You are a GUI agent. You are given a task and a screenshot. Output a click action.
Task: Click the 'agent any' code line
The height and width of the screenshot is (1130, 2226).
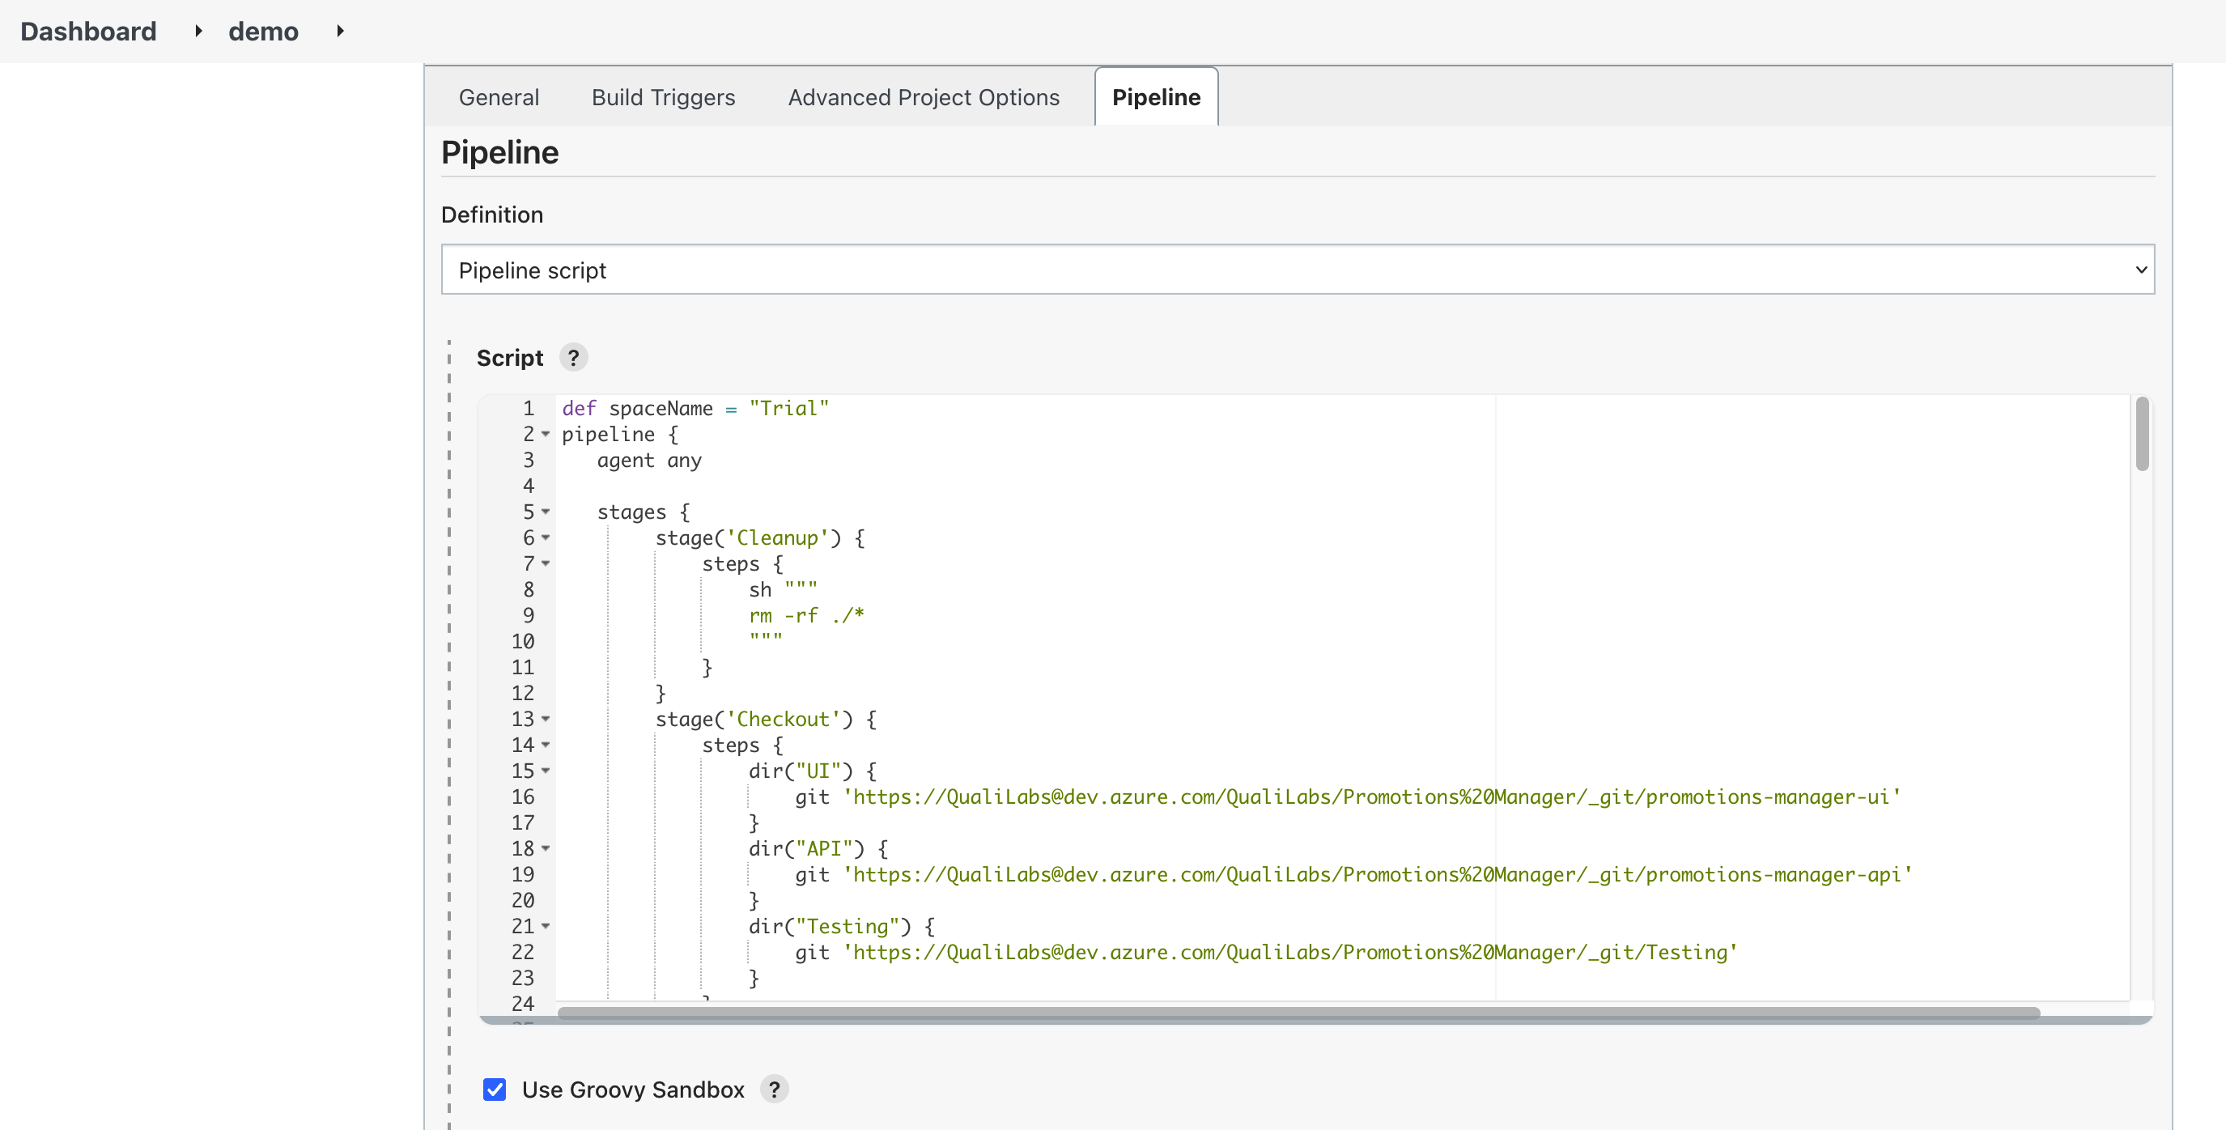649,460
